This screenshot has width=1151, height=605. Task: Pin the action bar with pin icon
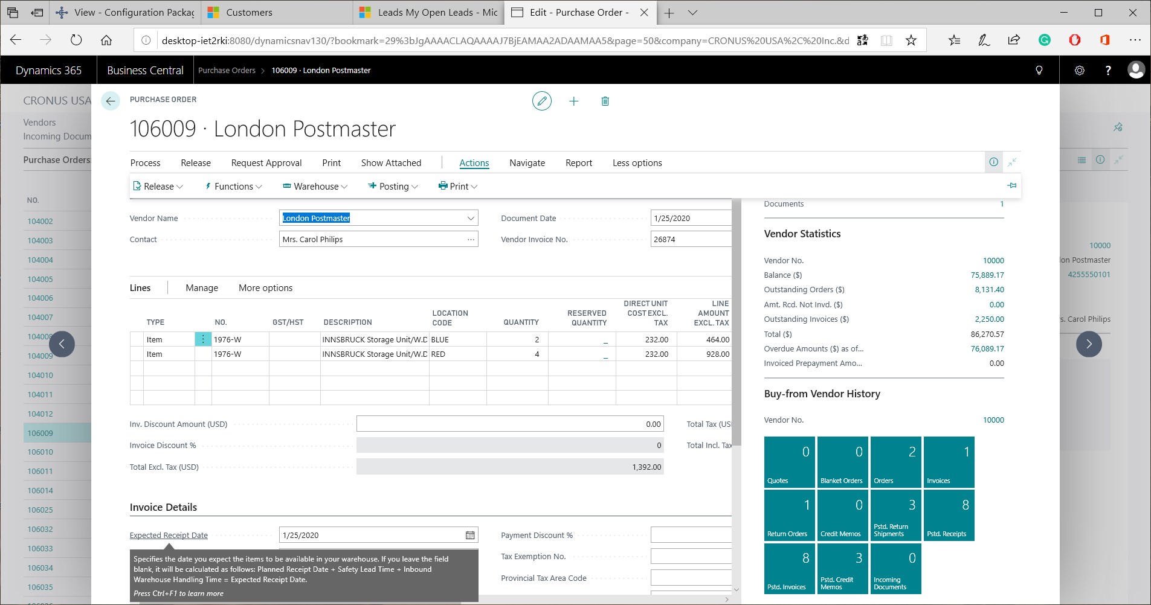pyautogui.click(x=1012, y=185)
